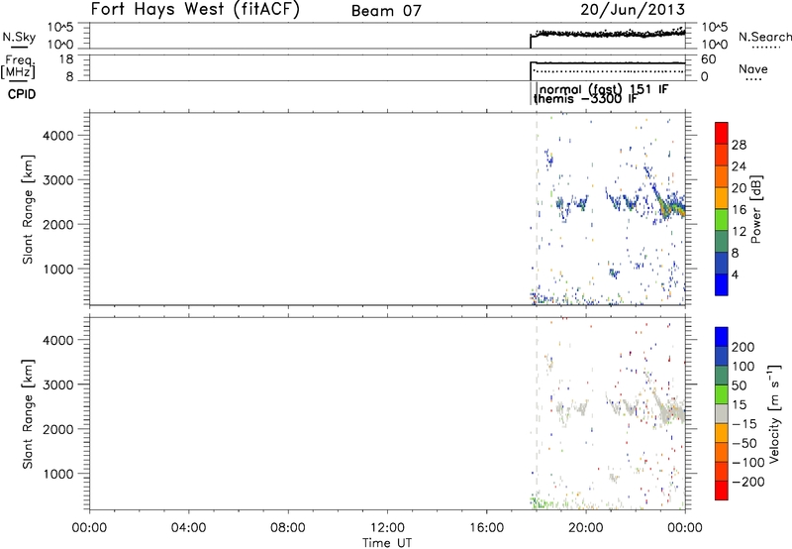
Task: Click the '24' power colorbar label
Action: (x=739, y=166)
